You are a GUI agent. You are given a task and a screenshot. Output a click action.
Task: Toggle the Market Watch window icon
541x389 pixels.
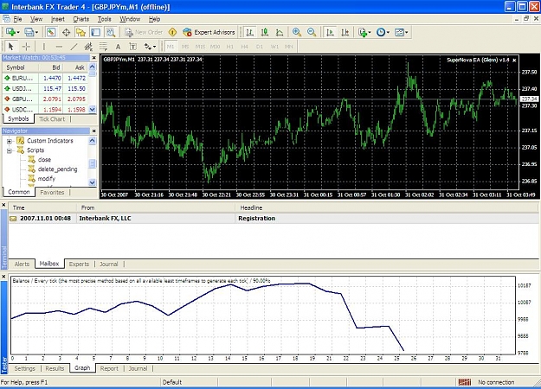pyautogui.click(x=51, y=32)
